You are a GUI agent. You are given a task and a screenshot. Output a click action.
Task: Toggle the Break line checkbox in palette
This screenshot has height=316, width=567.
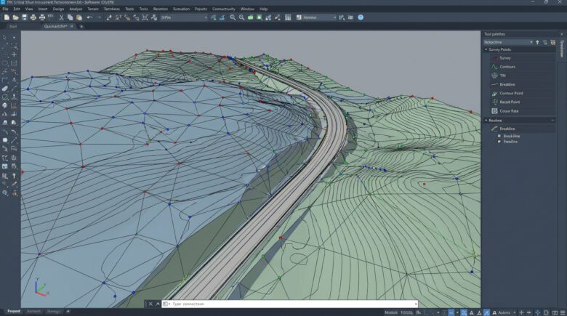coord(499,136)
